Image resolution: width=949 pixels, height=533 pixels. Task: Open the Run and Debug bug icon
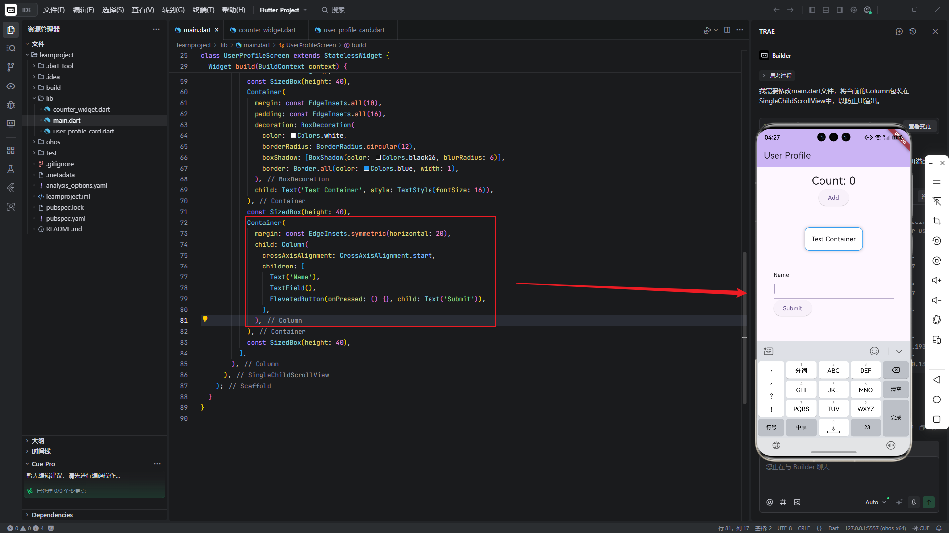[11, 105]
